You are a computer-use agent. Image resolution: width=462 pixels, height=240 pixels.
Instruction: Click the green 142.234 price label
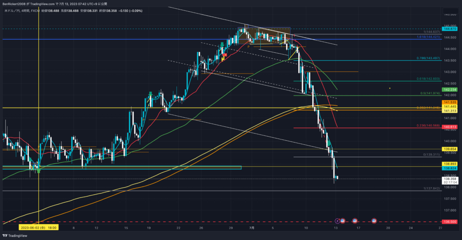[x=449, y=89]
